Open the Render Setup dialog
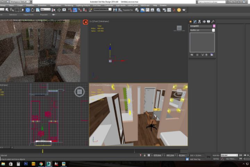 (164, 10)
